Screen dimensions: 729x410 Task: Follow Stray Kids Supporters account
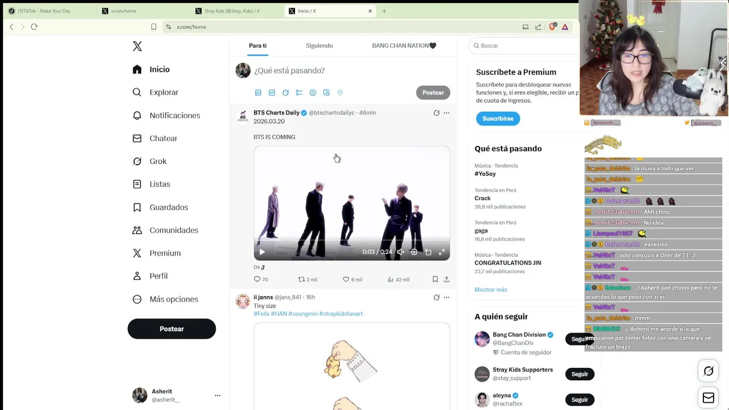tap(579, 374)
